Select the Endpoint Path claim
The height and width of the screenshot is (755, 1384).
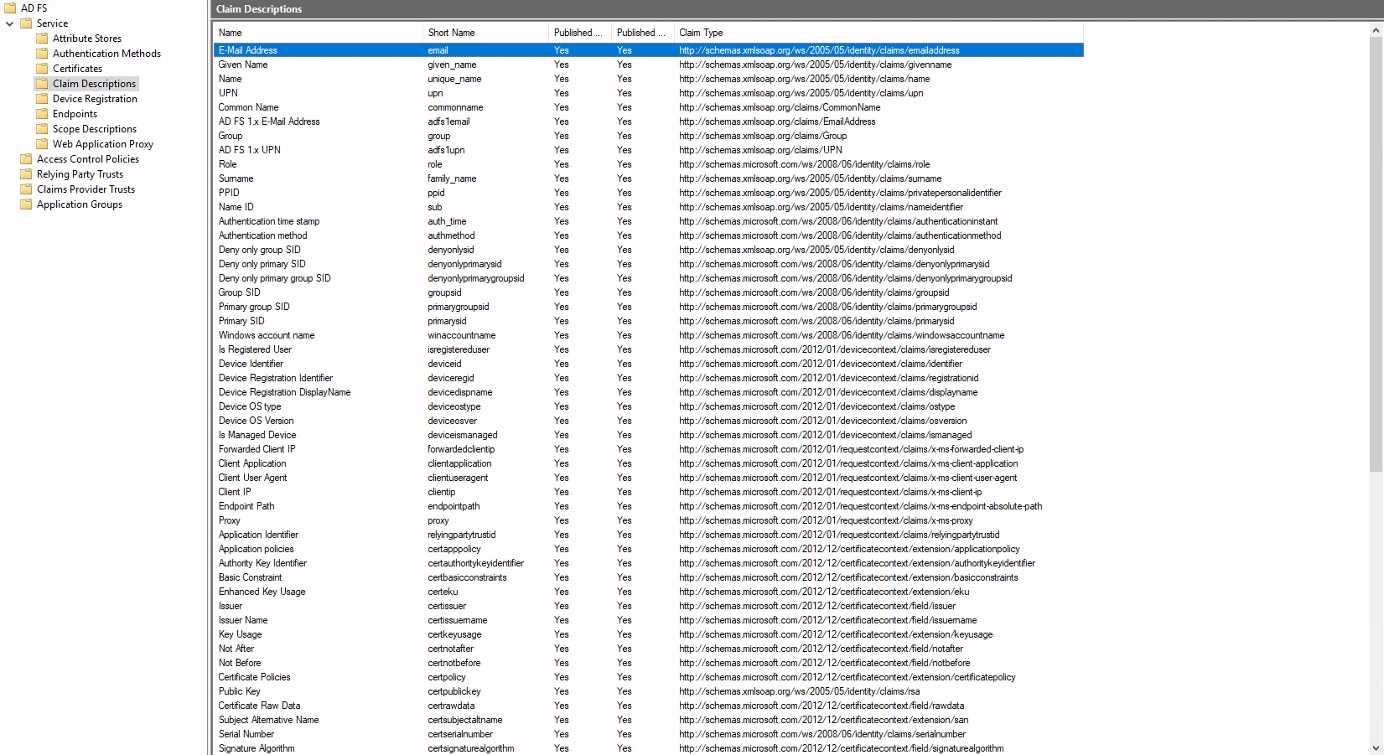point(648,506)
